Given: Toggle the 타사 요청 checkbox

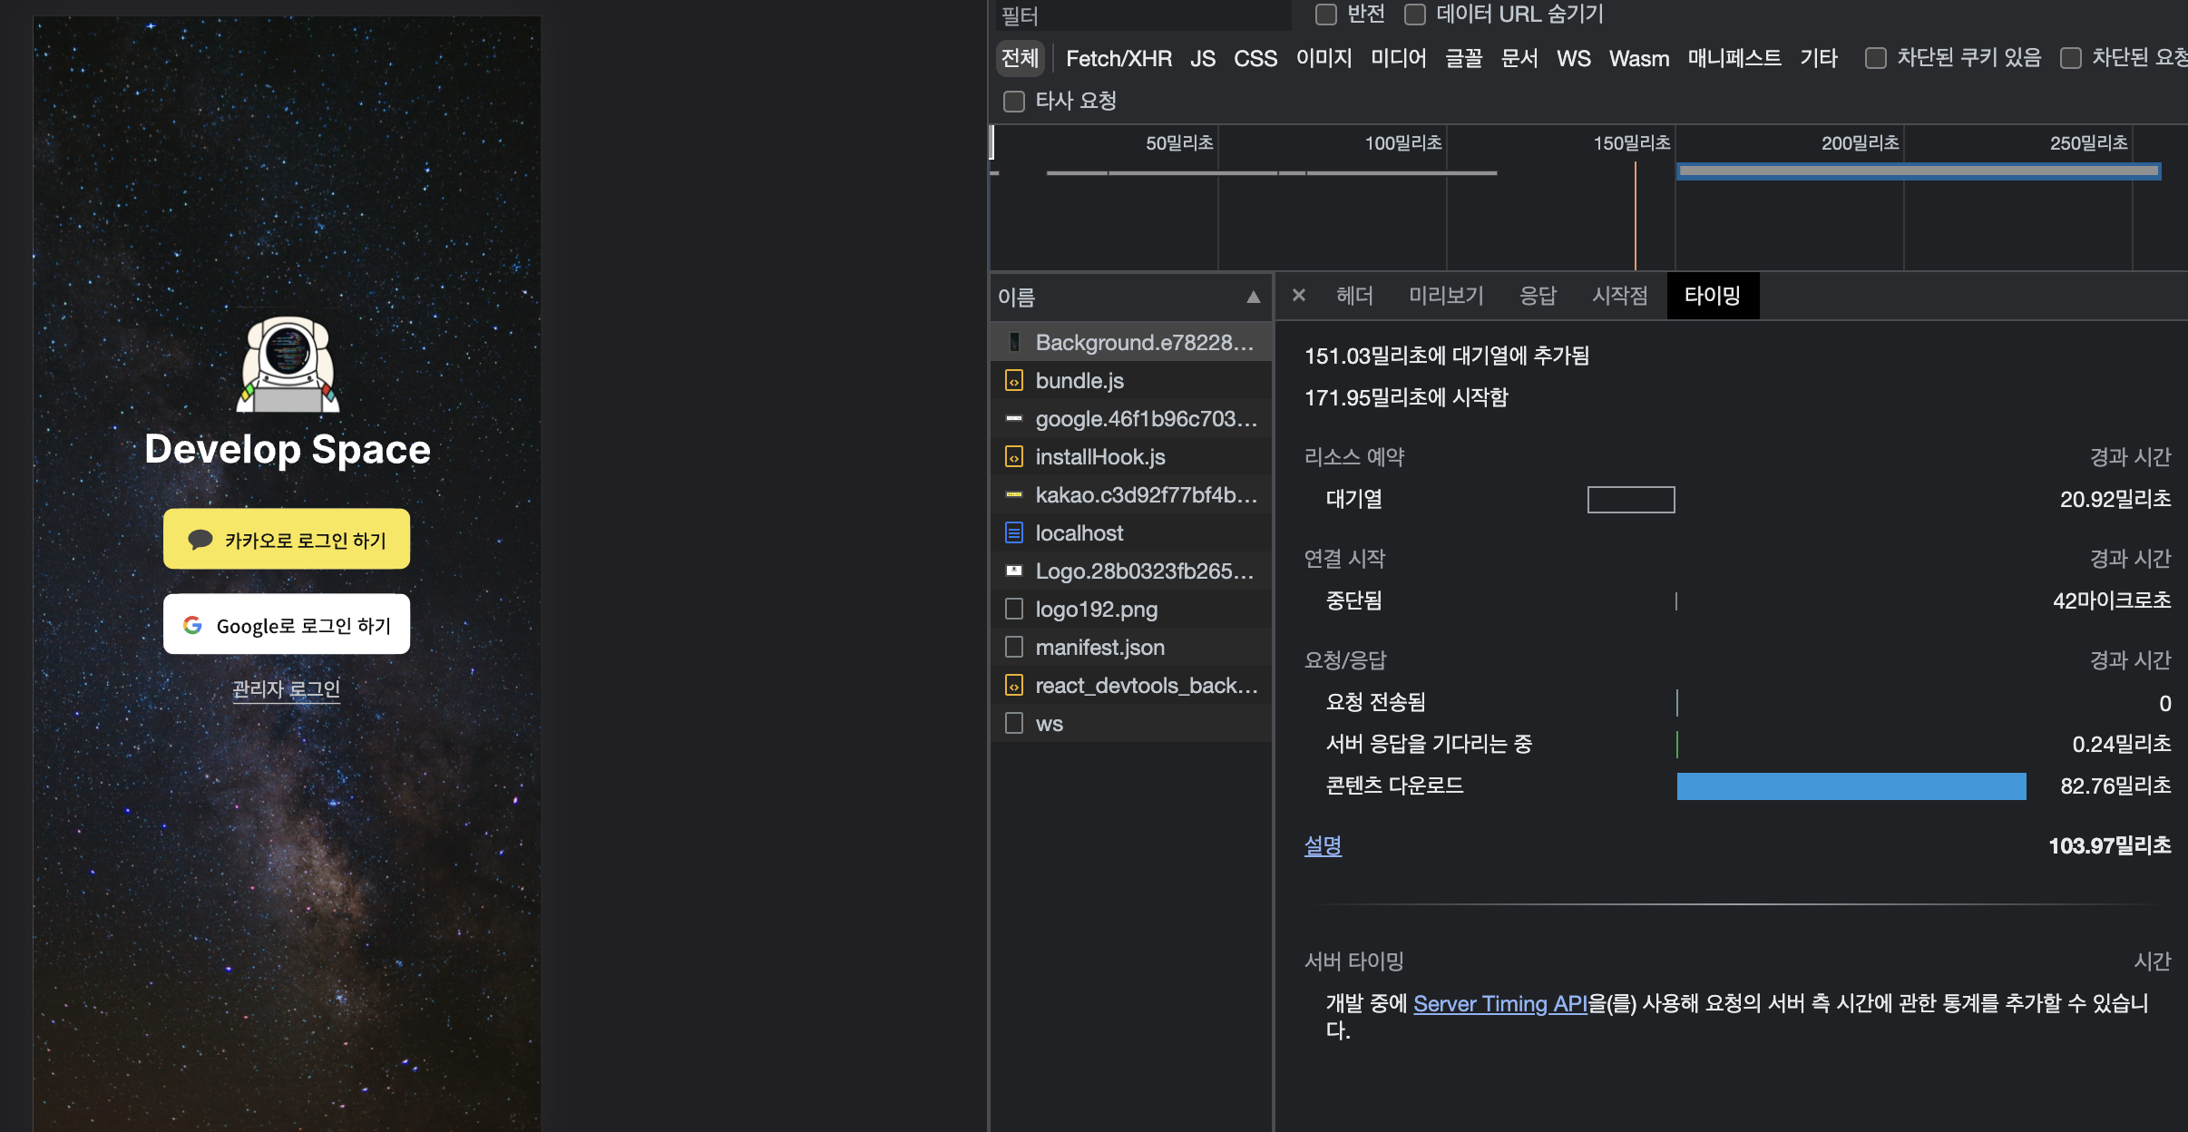Looking at the screenshot, I should [x=1014, y=102].
